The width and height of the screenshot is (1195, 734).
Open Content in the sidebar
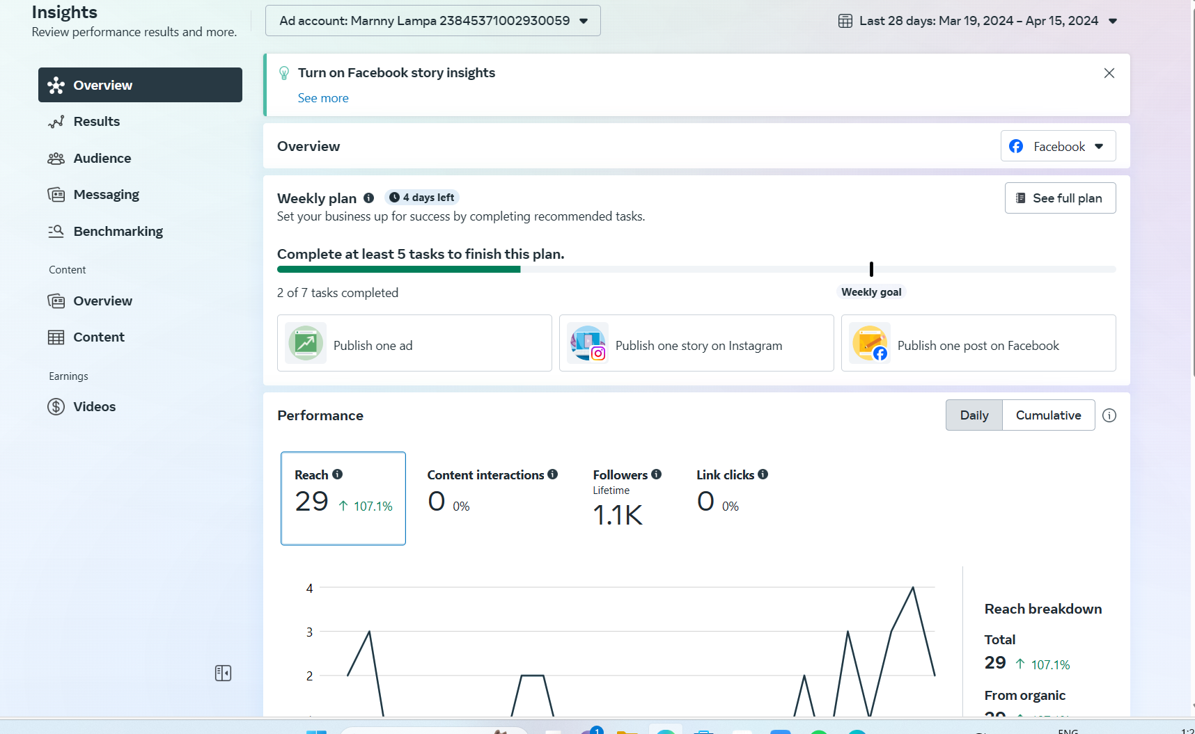[140, 337]
